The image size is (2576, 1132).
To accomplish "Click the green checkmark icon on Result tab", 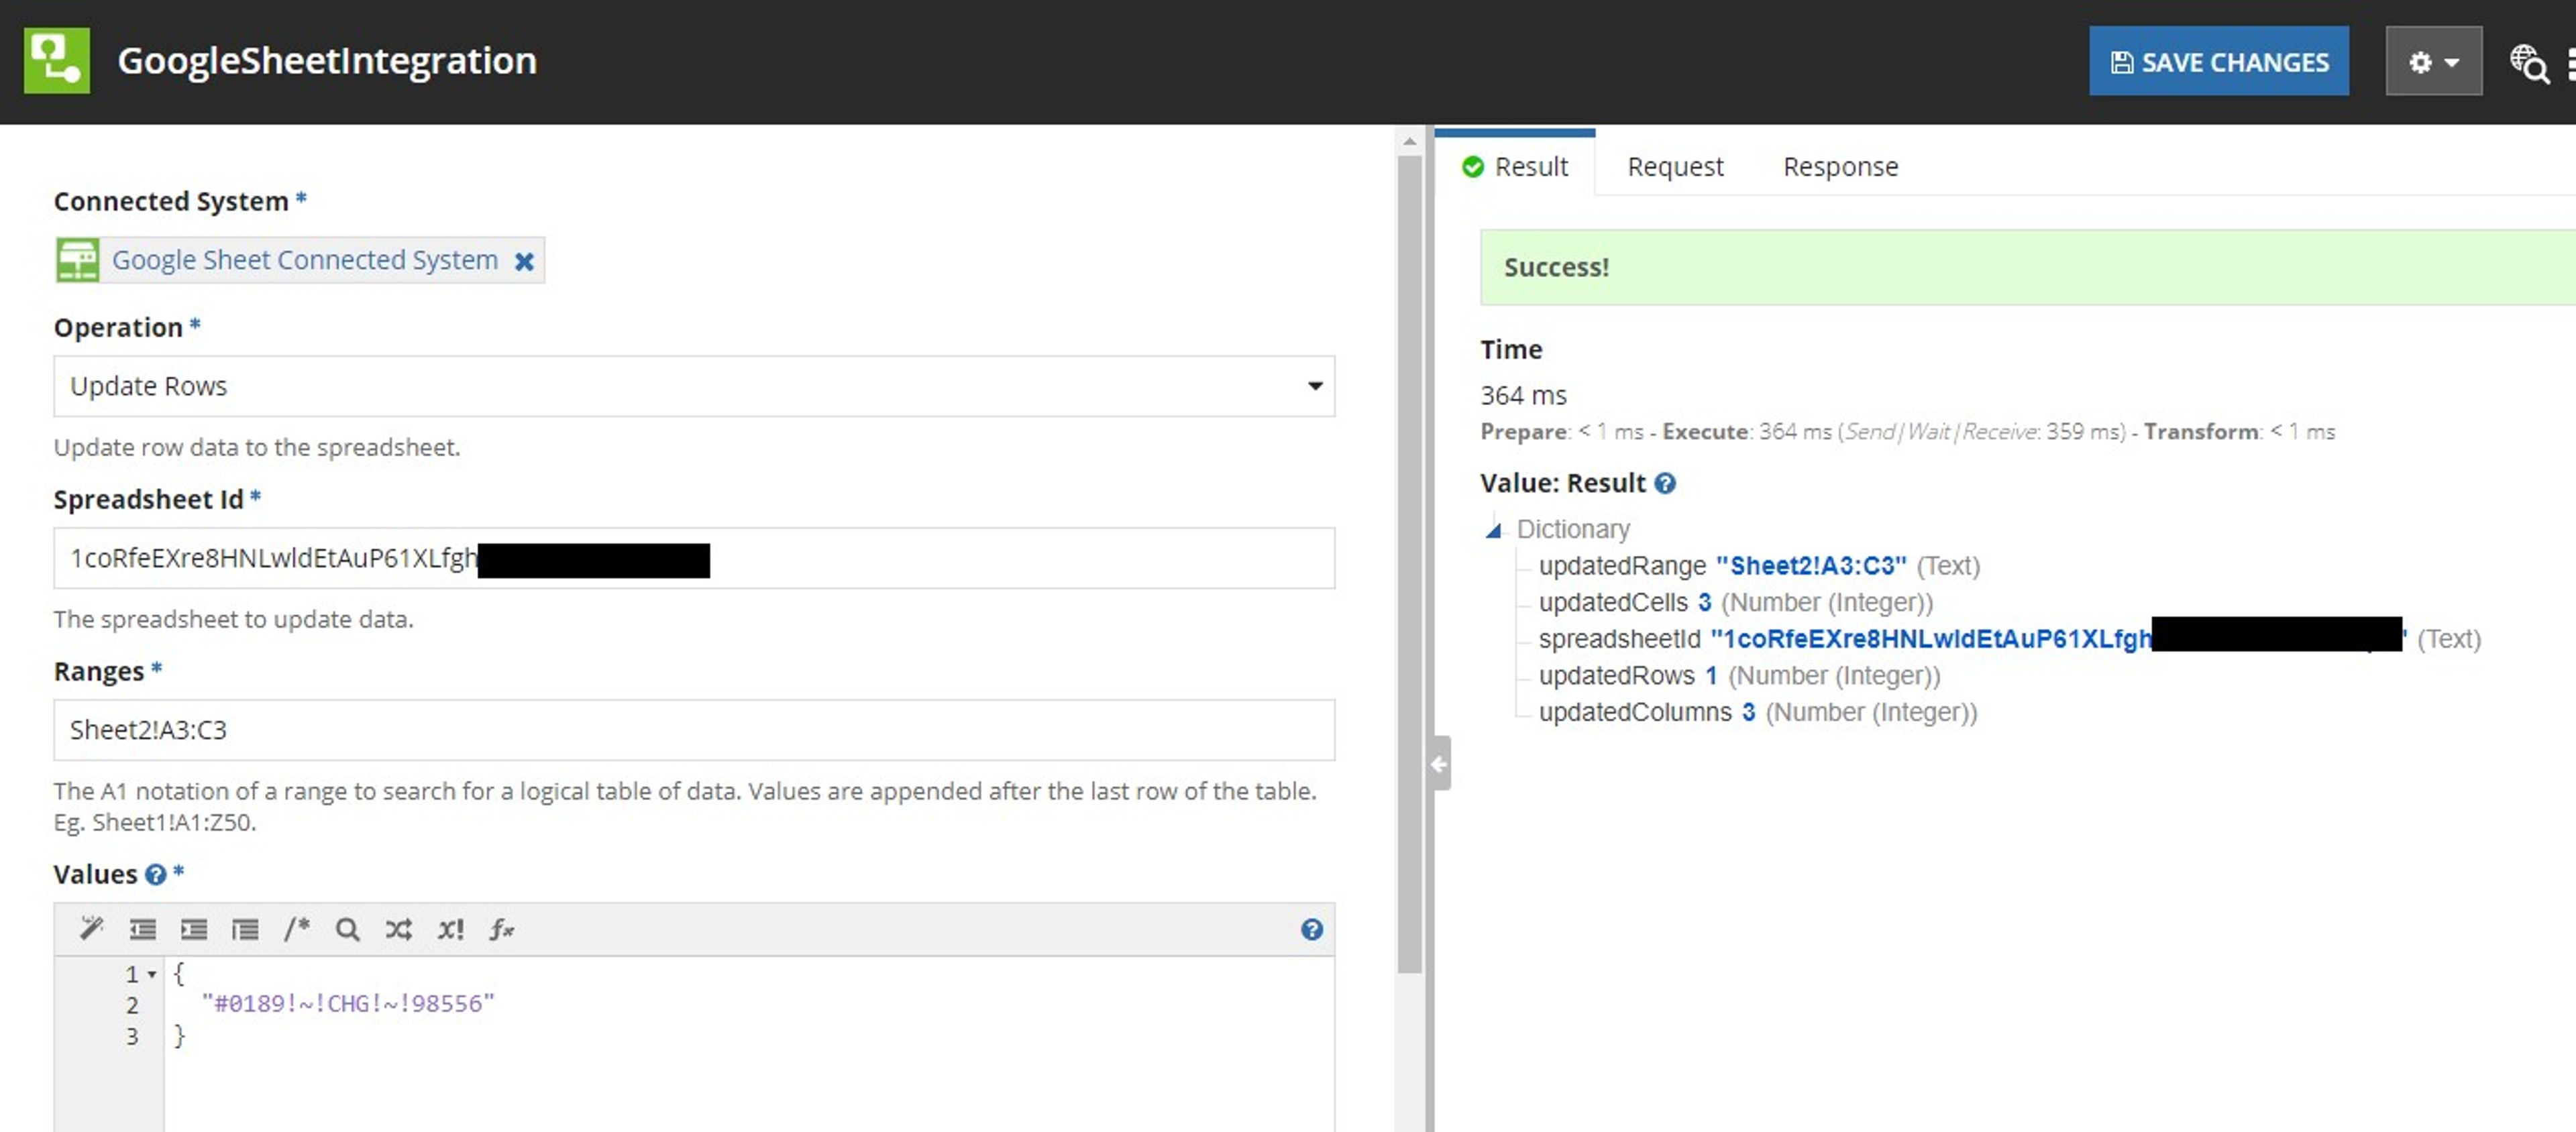I will coord(1472,167).
